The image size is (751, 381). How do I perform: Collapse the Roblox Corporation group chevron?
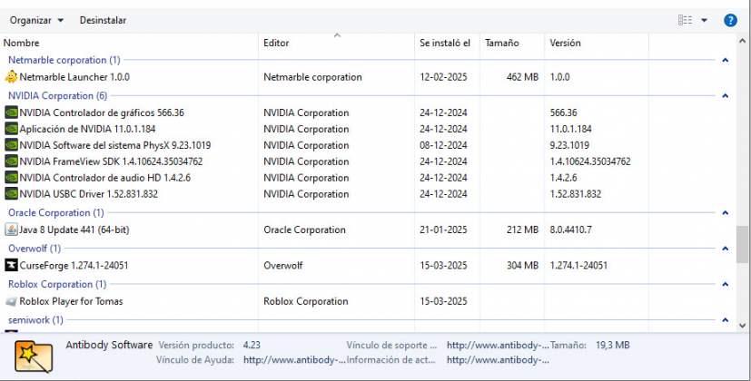tap(726, 285)
